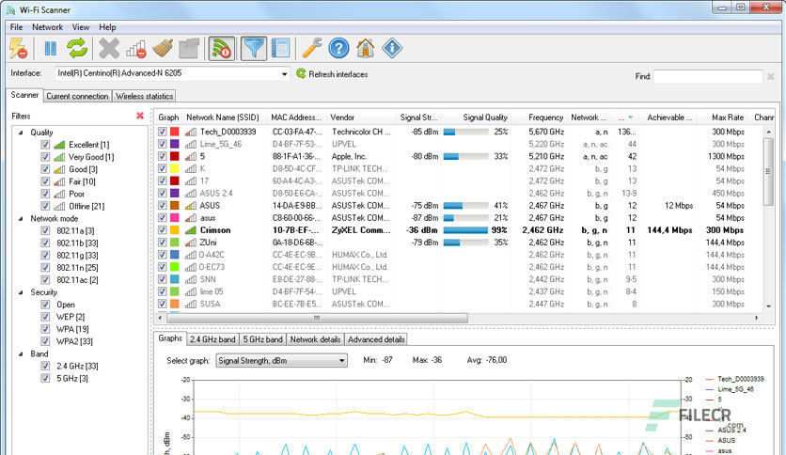Toggle the WPA2 [33] security checkbox

point(45,341)
